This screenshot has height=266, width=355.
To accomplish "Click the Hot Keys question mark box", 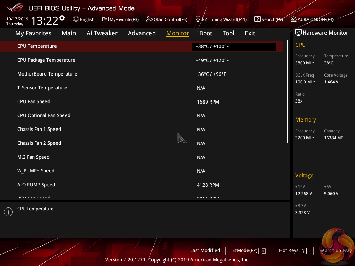I will click(x=303, y=251).
